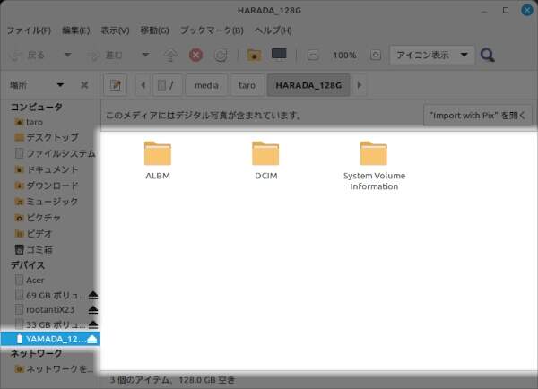Viewport: 538px width, 389px height.
Task: Collapse the コンピュータ sidebar section
Action: pyautogui.click(x=37, y=107)
